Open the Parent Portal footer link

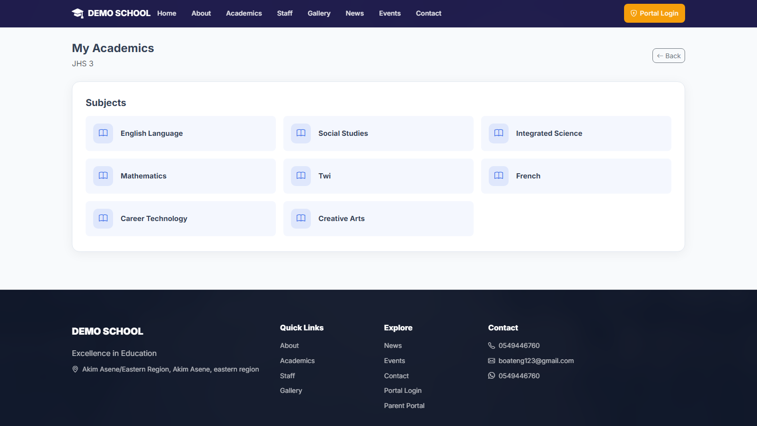tap(404, 406)
